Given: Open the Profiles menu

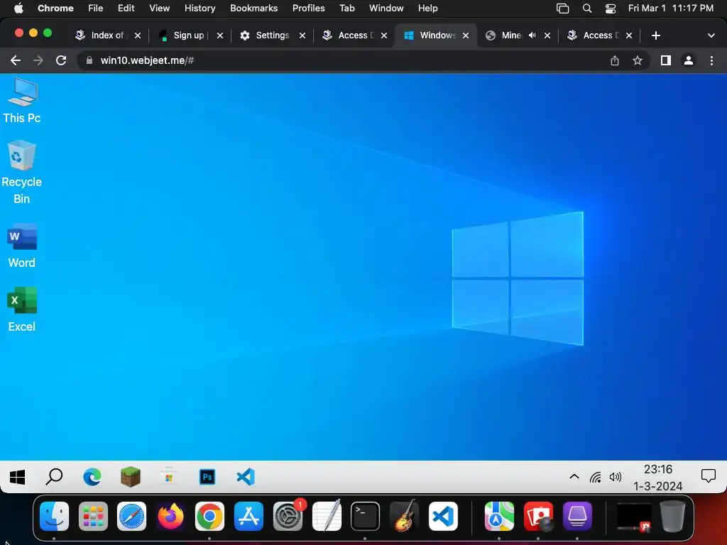Looking at the screenshot, I should pos(308,8).
